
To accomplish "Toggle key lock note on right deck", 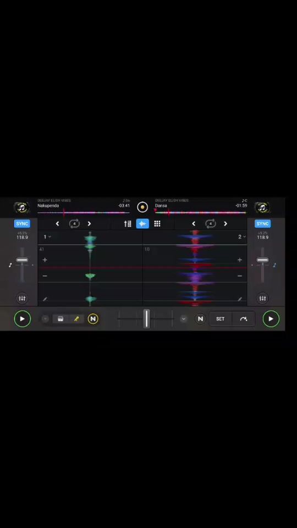I will [x=274, y=265].
